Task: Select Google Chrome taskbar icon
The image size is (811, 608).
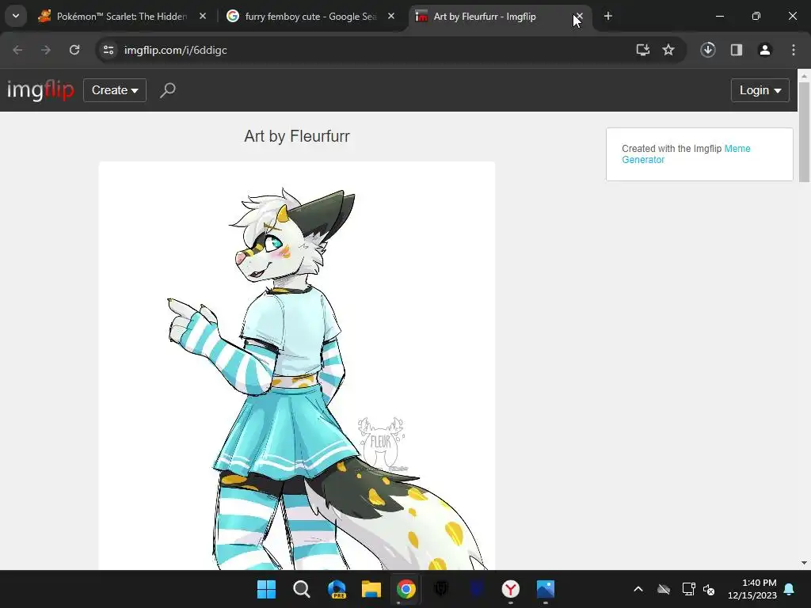Action: click(x=406, y=589)
